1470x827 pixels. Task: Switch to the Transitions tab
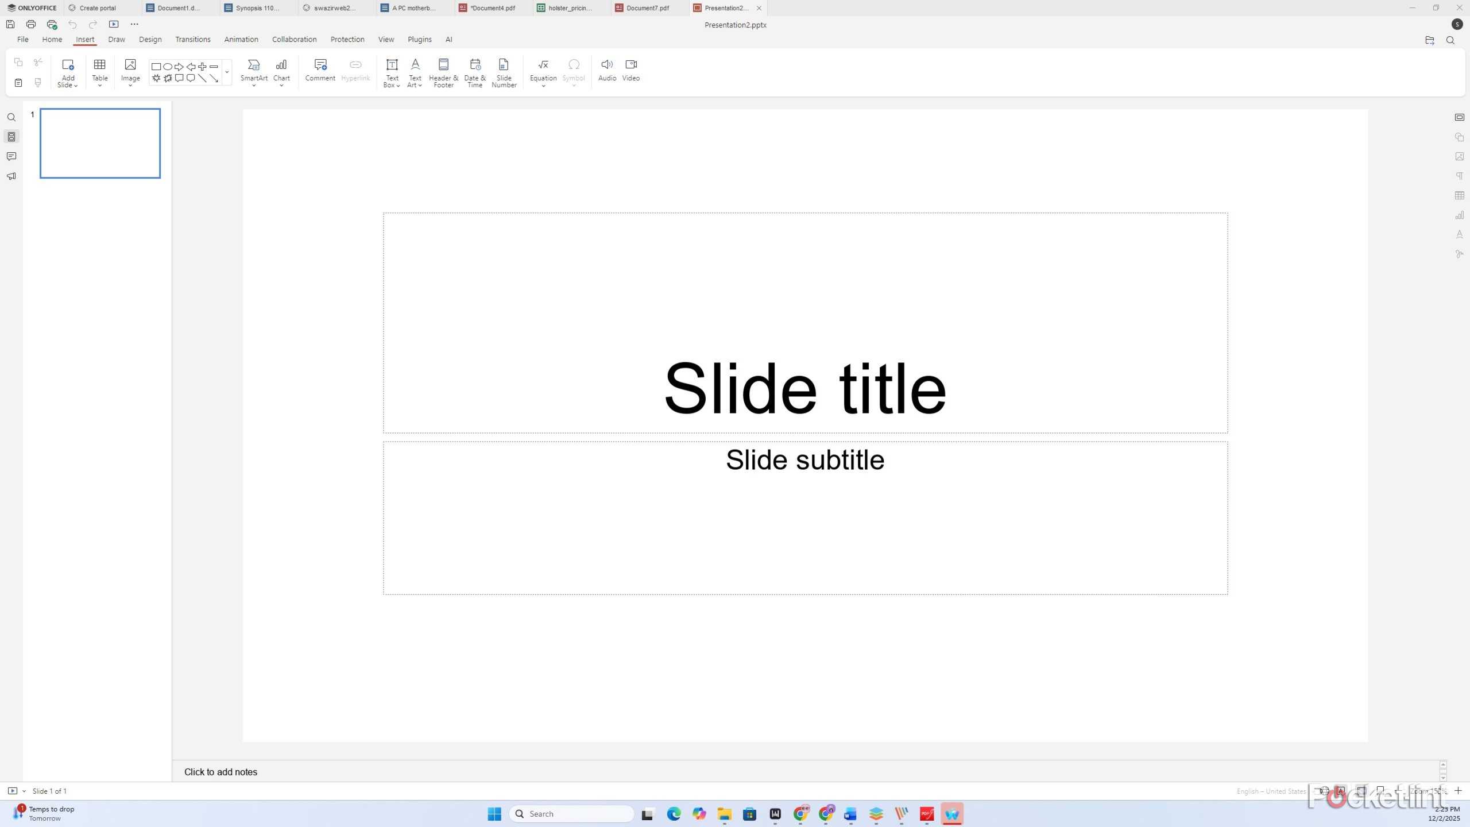click(193, 39)
